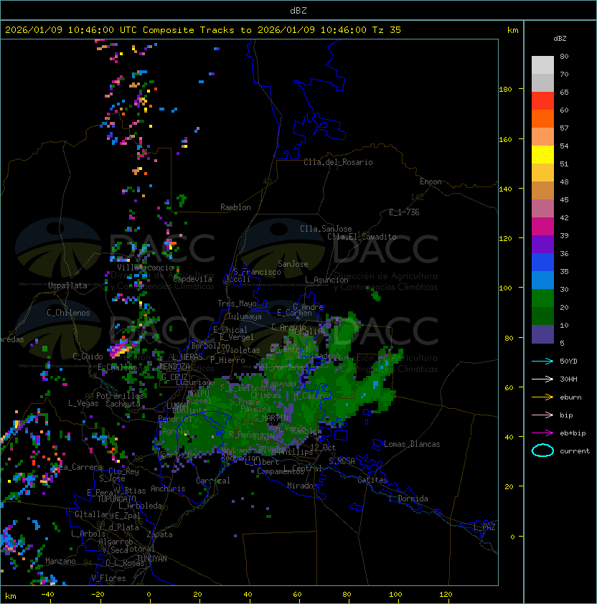Click the L_Dormida map label
This screenshot has width=597, height=604.
click(x=408, y=499)
